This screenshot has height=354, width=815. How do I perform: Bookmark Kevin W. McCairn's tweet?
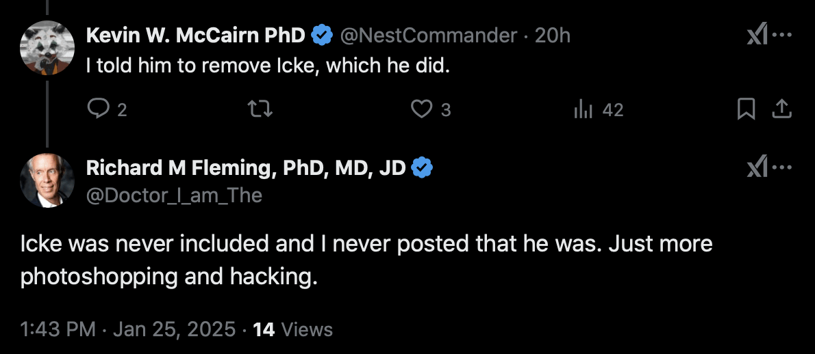click(x=746, y=109)
